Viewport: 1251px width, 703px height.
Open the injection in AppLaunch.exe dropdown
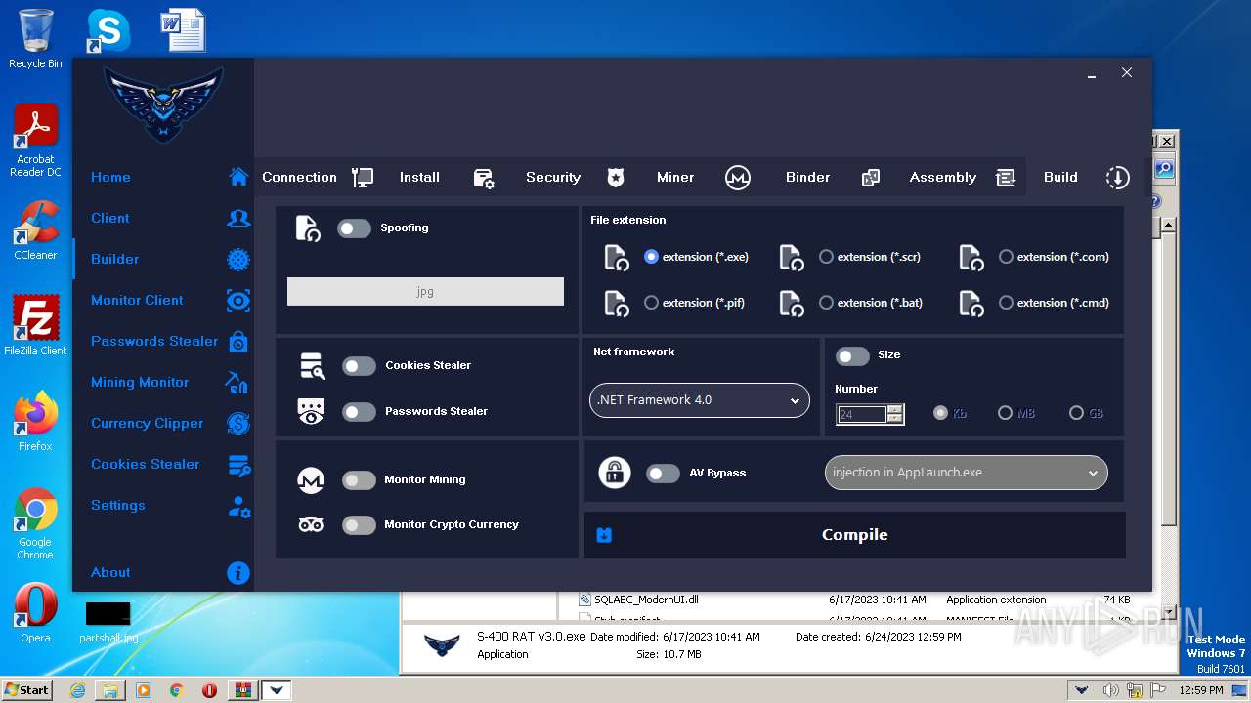966,473
